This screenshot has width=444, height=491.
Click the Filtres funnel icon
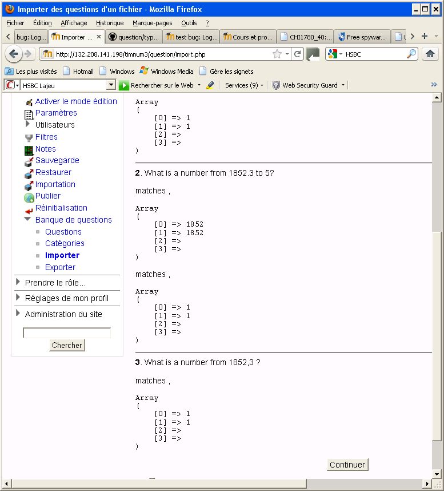(x=29, y=138)
